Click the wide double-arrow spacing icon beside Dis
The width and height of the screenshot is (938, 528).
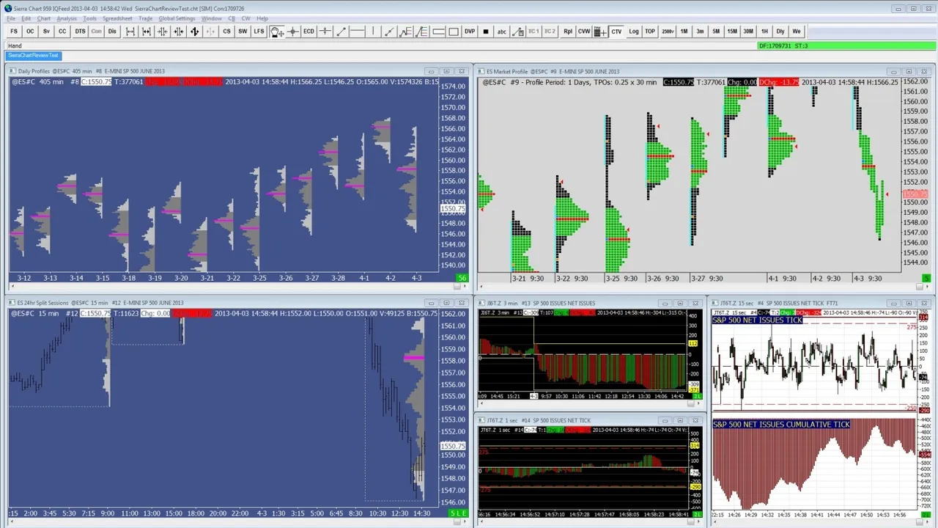130,32
